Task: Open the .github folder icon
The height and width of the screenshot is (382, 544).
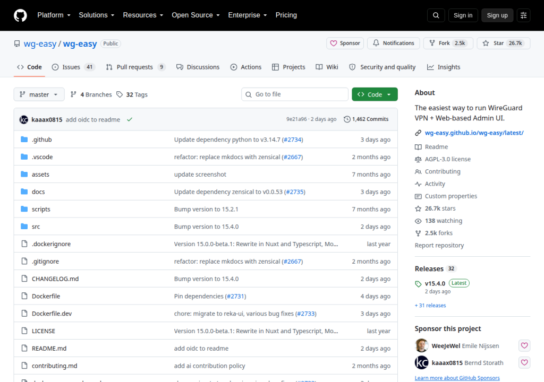Action: [x=24, y=140]
